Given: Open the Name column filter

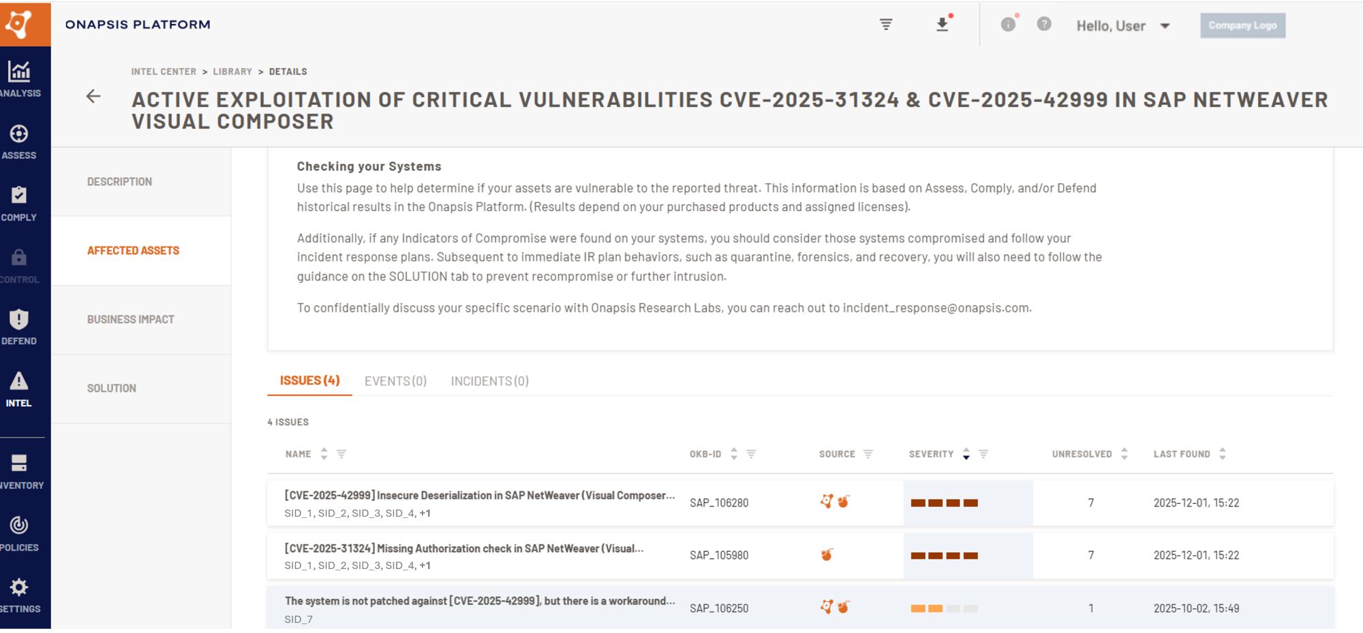Looking at the screenshot, I should (x=341, y=454).
